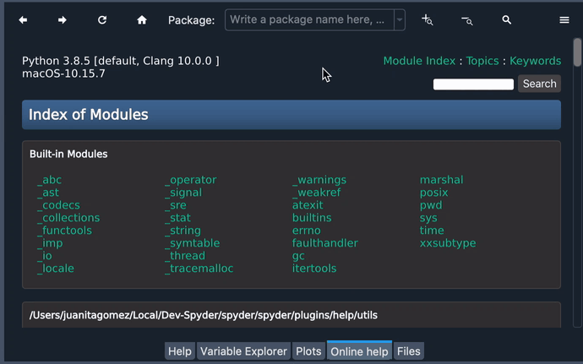Open the _ast module link

click(x=48, y=193)
